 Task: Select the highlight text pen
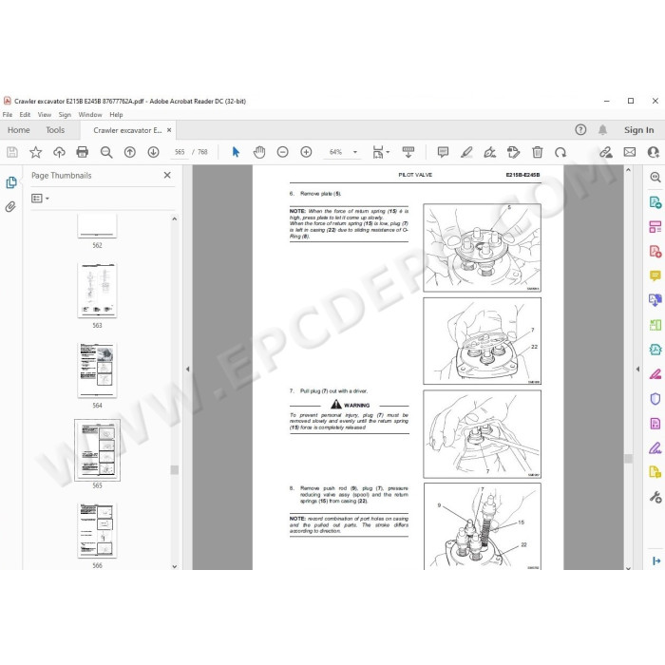point(466,152)
